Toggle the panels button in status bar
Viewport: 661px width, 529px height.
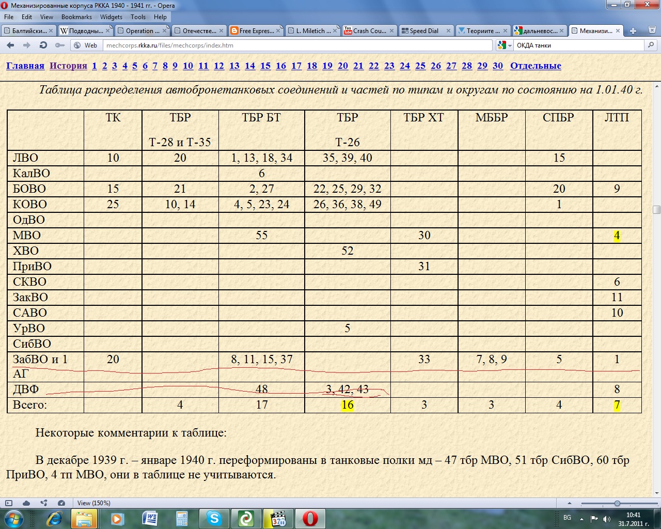[9, 503]
